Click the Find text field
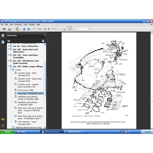This screenshot has width=153, height=153. point(81,29)
